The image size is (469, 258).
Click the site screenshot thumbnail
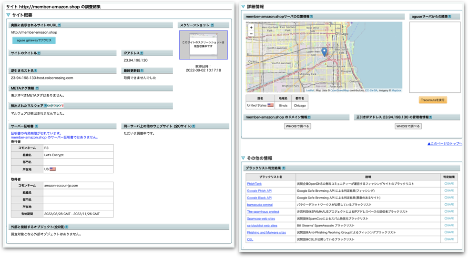click(x=204, y=45)
